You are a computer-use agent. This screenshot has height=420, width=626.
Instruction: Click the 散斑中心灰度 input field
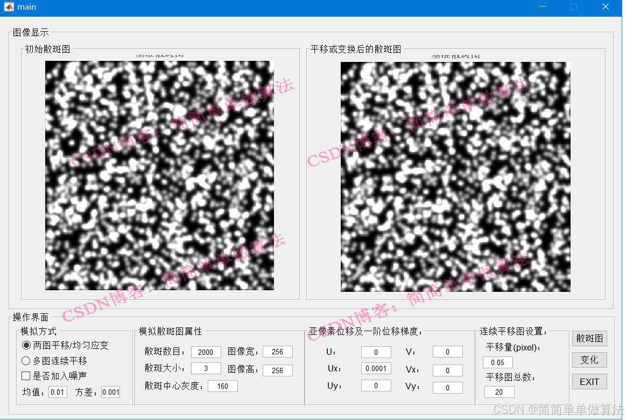(x=223, y=386)
